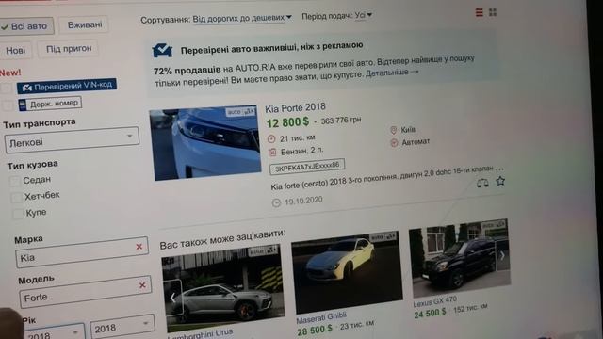This screenshot has height=339, width=603.
Task: Click the 12 800 $ price
Action: pyautogui.click(x=287, y=122)
